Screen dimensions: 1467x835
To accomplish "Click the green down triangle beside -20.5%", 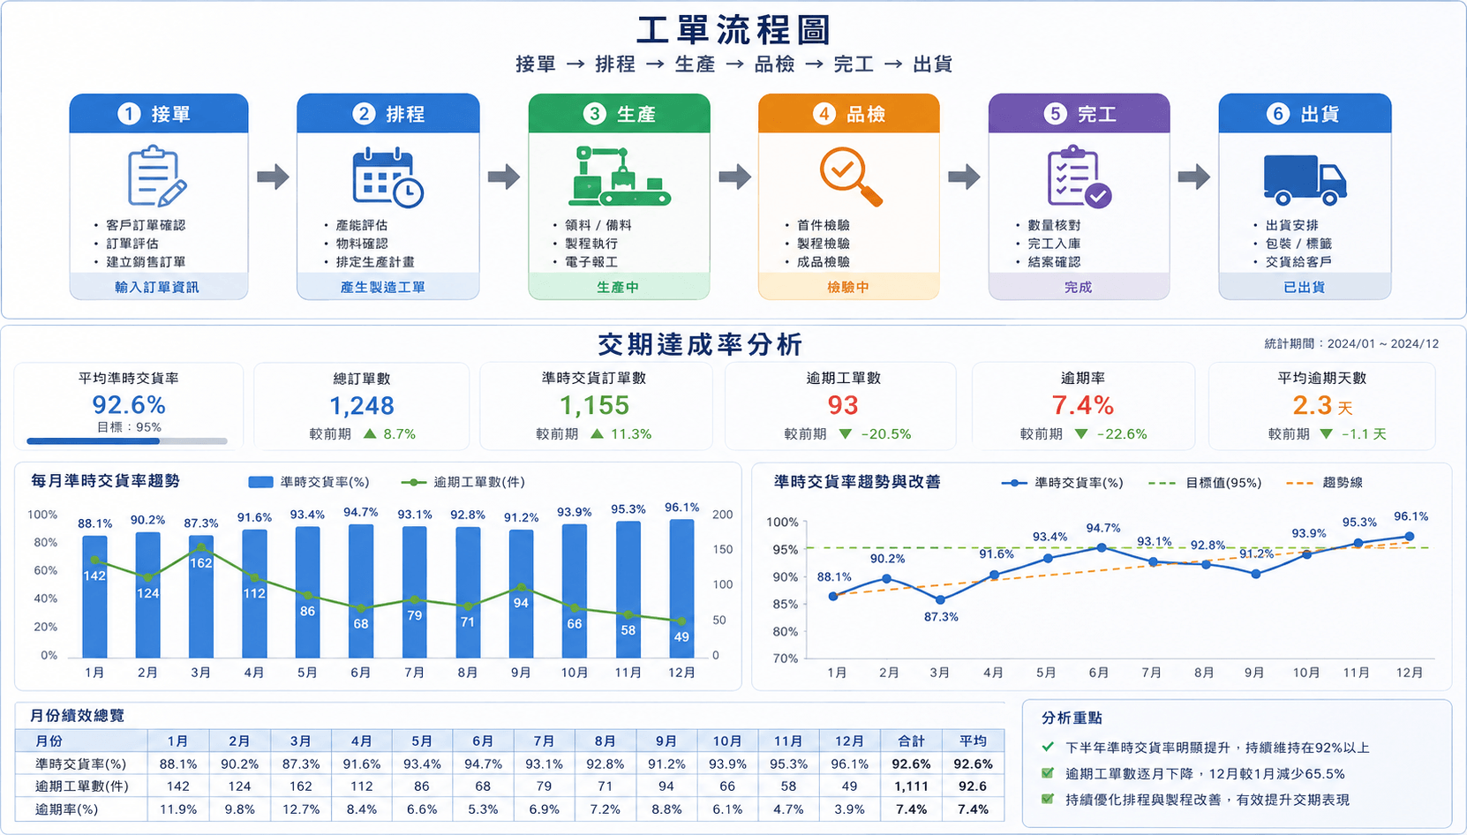I will 846,434.
